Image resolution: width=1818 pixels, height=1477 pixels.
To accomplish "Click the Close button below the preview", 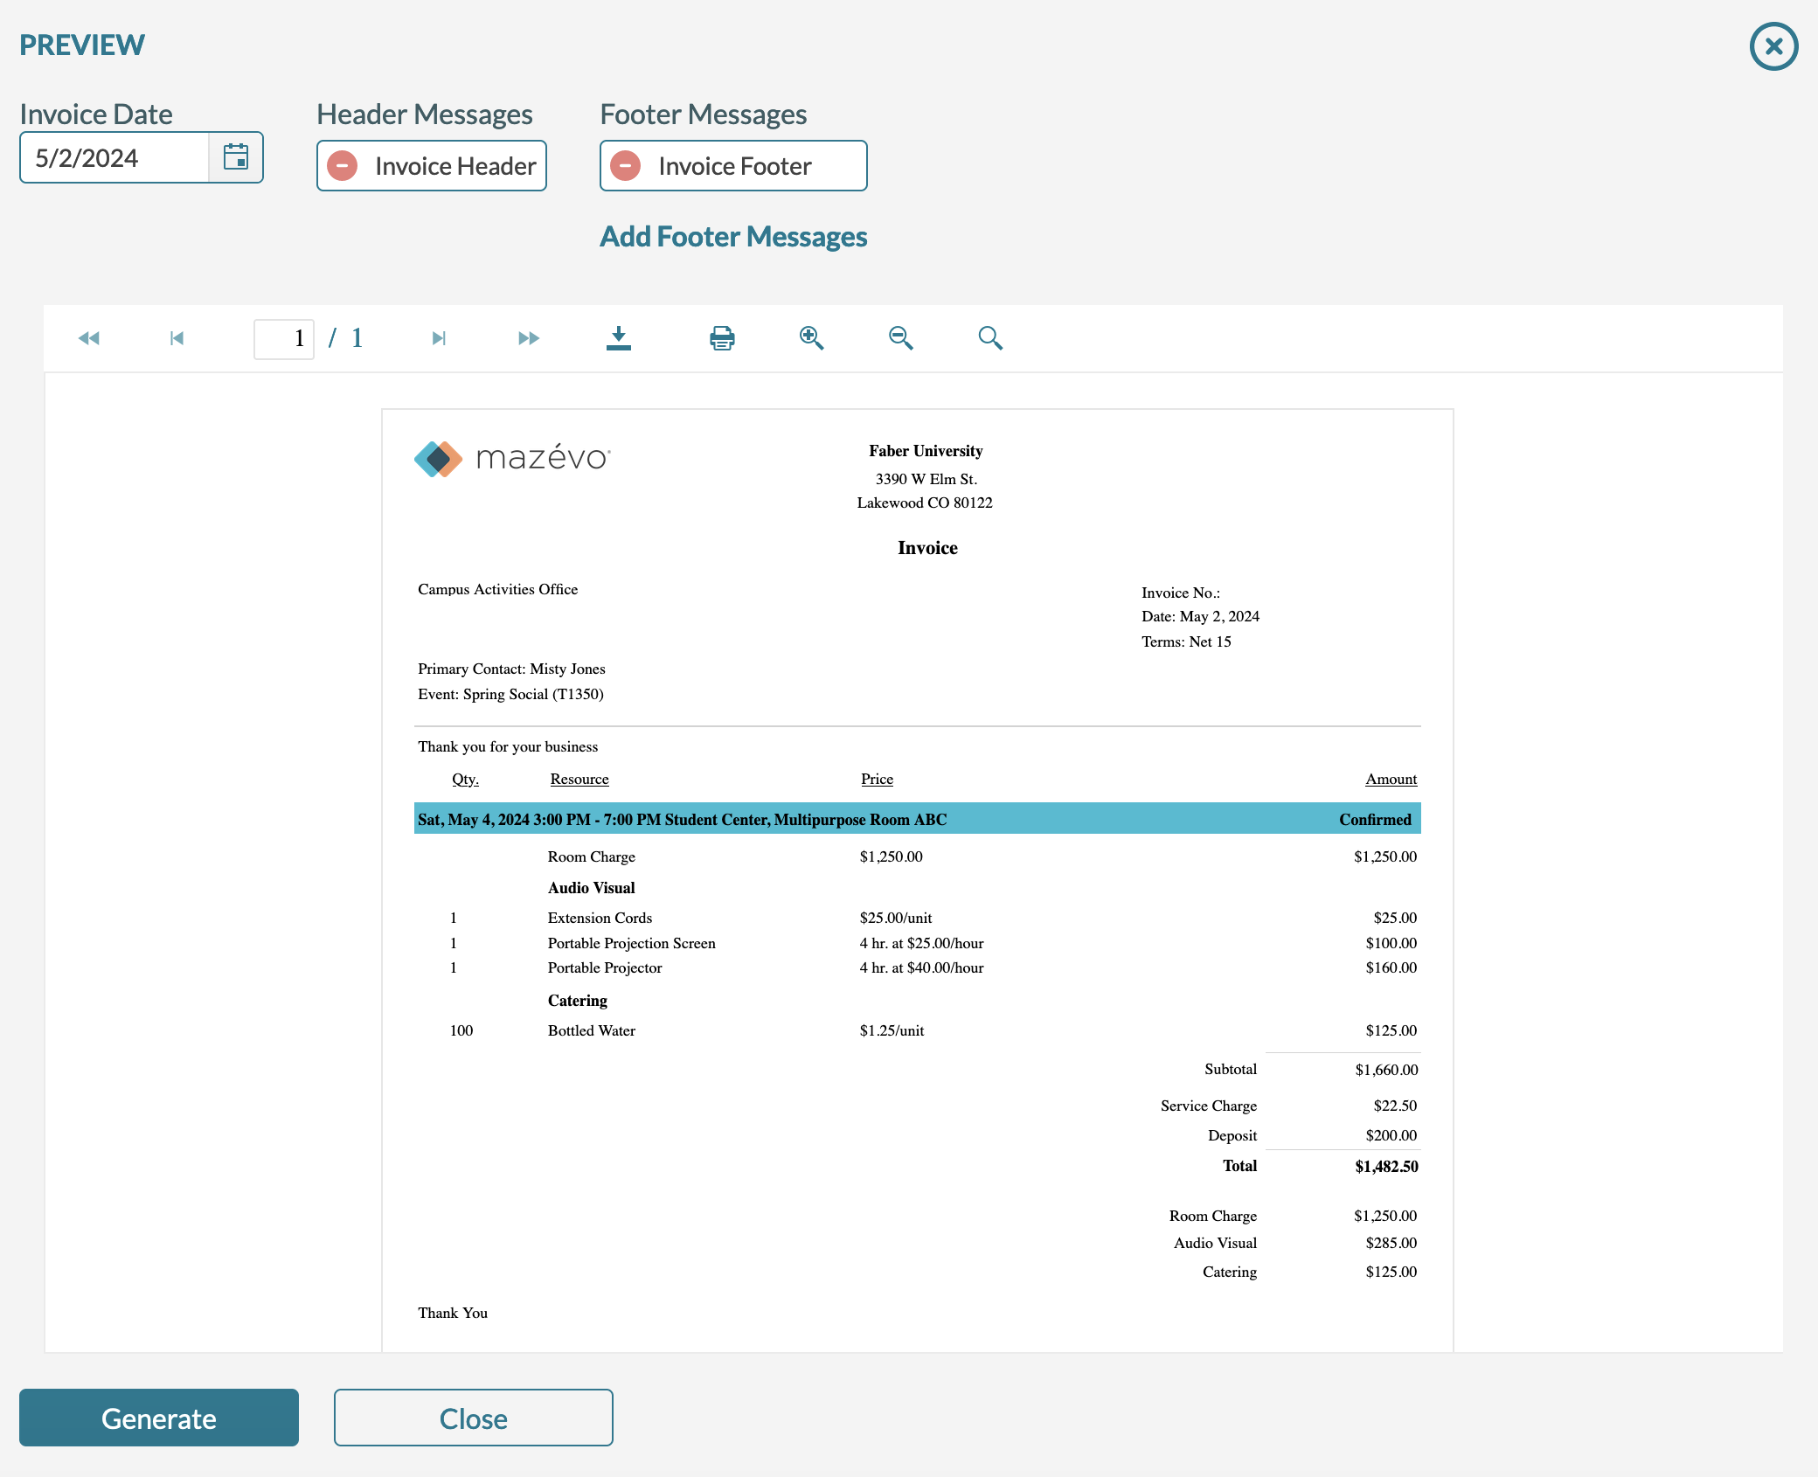I will (x=472, y=1418).
